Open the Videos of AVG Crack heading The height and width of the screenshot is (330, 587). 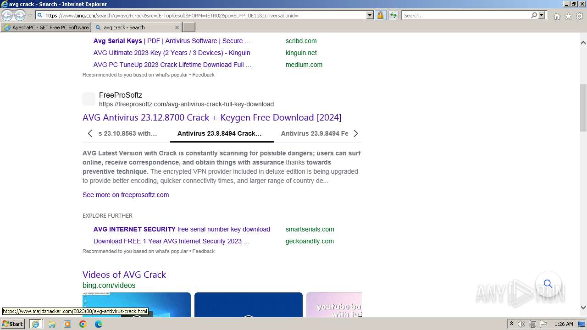coord(124,275)
